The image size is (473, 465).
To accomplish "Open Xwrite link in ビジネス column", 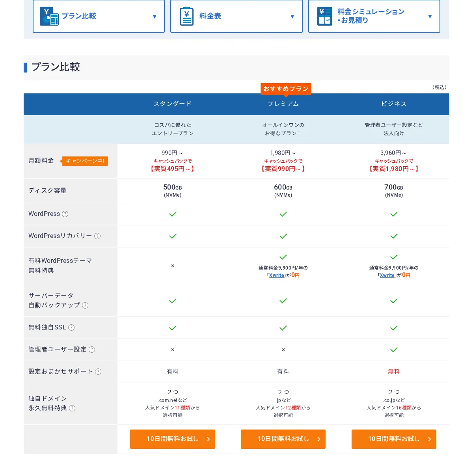I will pyautogui.click(x=387, y=275).
